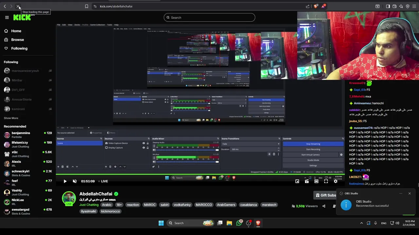Image resolution: width=419 pixels, height=235 pixels.
Task: Hide Display Capture with its eye icon
Action: coord(143,148)
